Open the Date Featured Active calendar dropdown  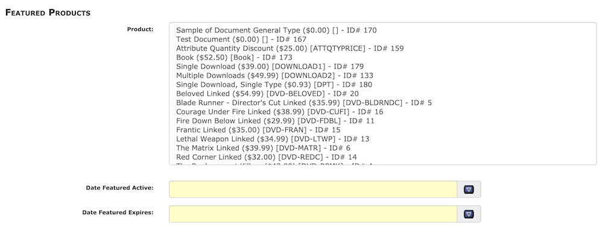click(x=469, y=190)
